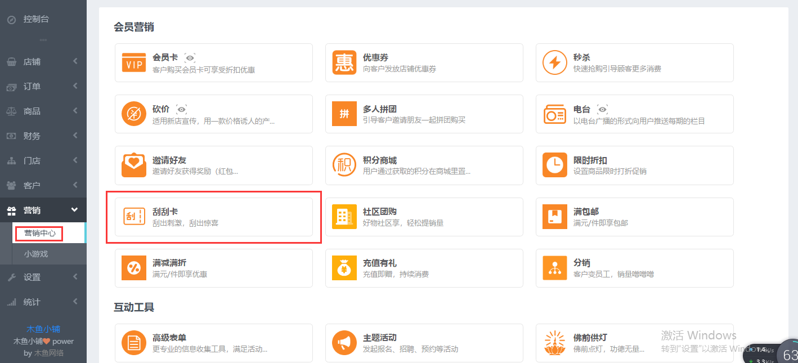Click the 砍价 price-cut icon
Screen dimensions: 798x363
point(134,114)
